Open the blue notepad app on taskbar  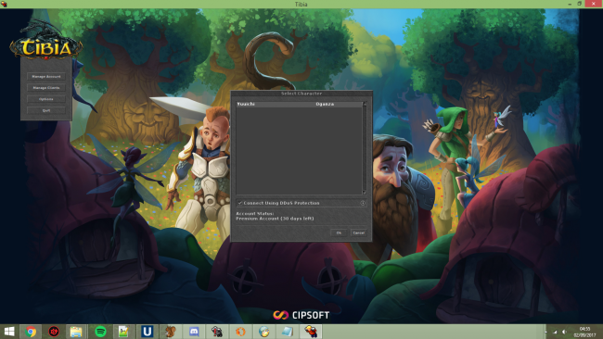[x=288, y=332]
